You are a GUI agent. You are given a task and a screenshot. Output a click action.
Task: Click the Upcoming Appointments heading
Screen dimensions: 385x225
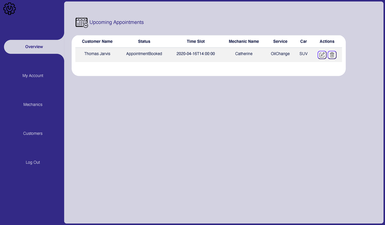[x=116, y=22]
